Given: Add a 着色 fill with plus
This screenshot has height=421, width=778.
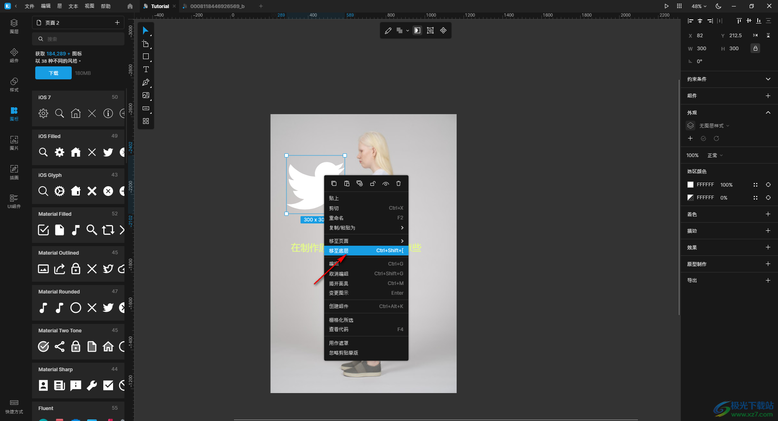Looking at the screenshot, I should pos(768,214).
